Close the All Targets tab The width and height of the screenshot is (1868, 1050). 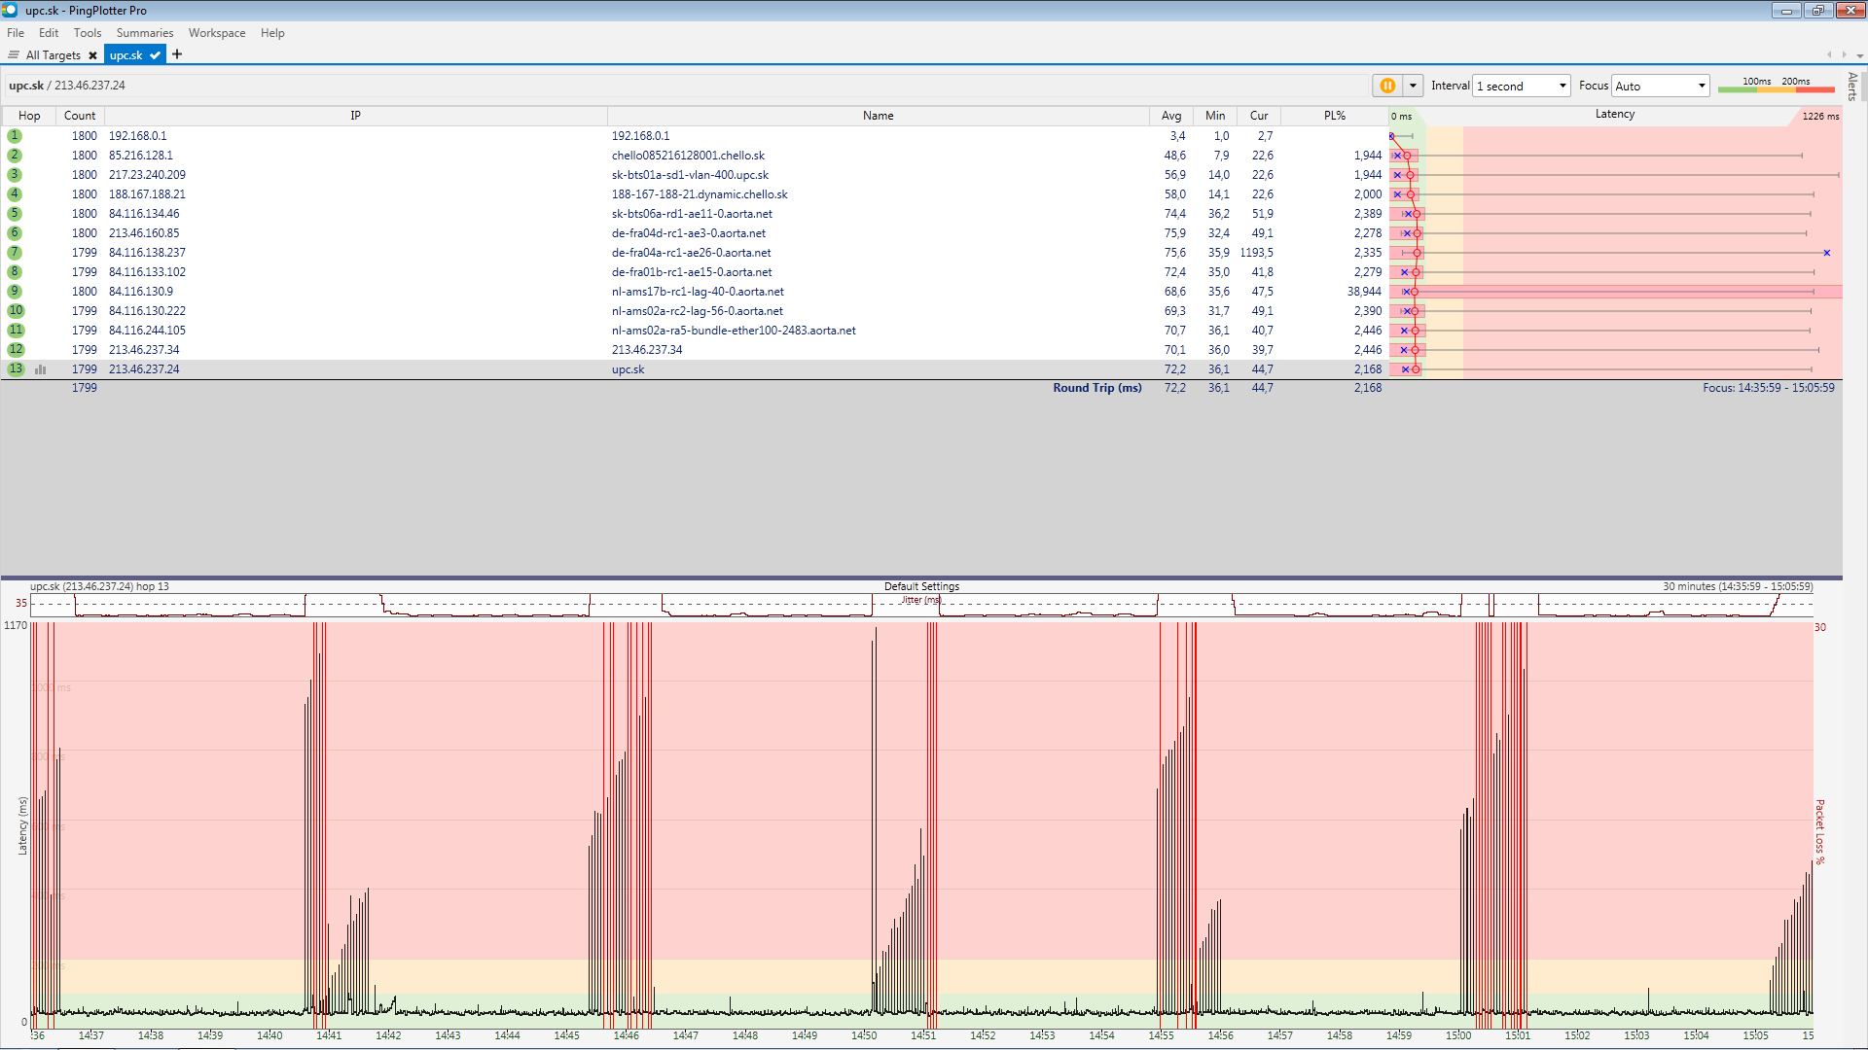pyautogui.click(x=92, y=55)
